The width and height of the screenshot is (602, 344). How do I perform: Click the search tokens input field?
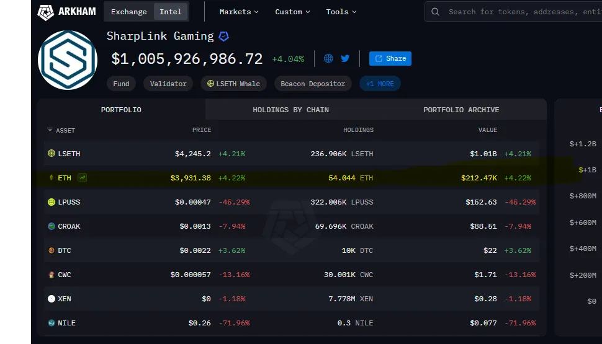521,12
